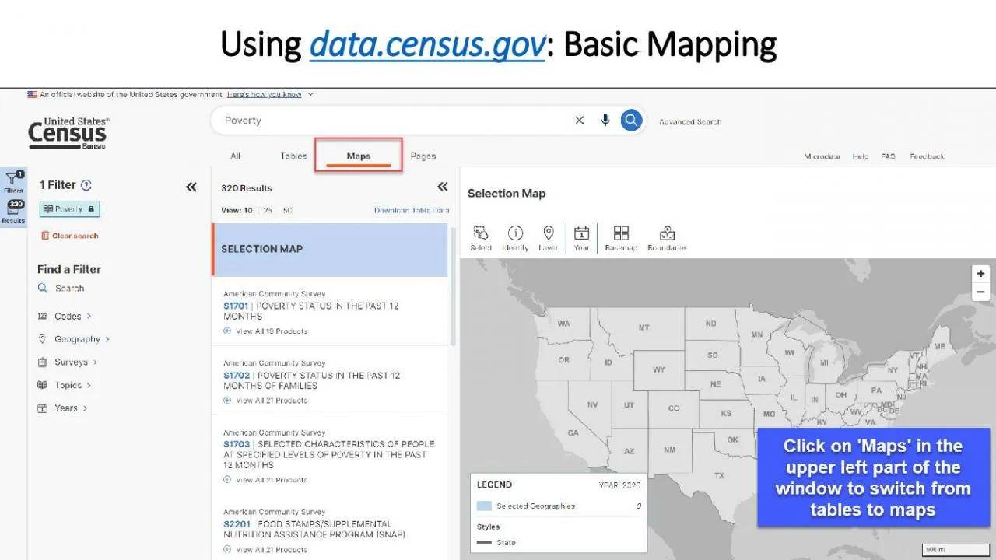
Task: Open the Microdata link
Action: point(822,156)
